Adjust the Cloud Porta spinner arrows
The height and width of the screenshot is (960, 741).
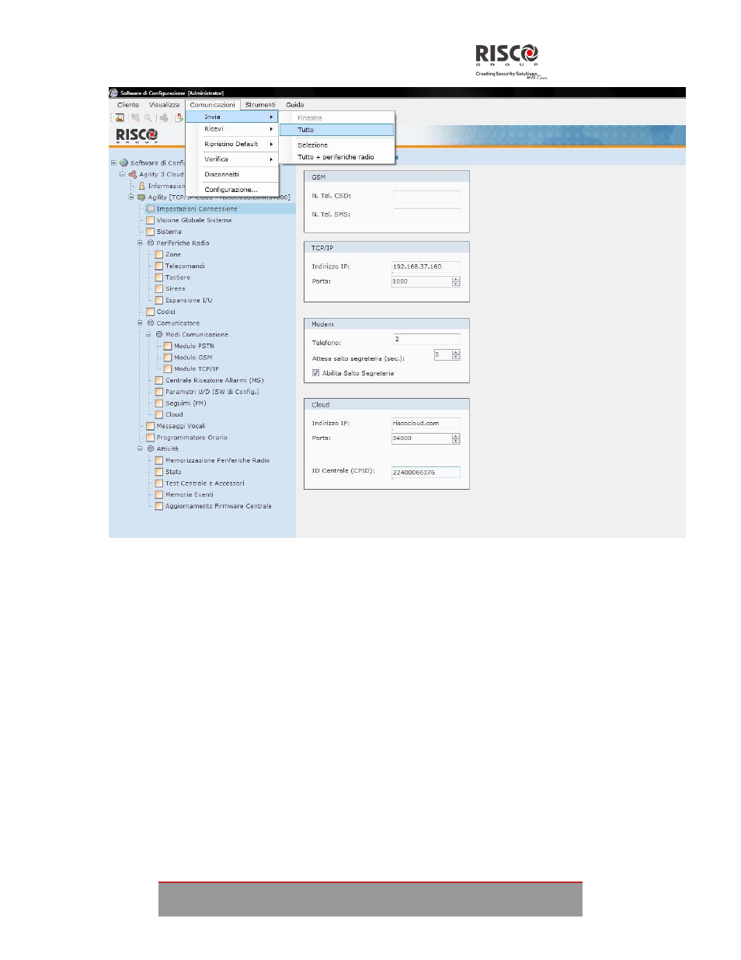[456, 438]
